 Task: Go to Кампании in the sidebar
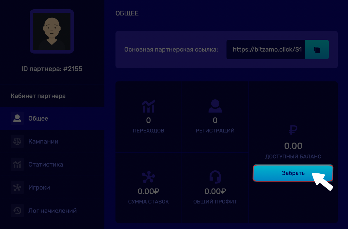coord(43,142)
